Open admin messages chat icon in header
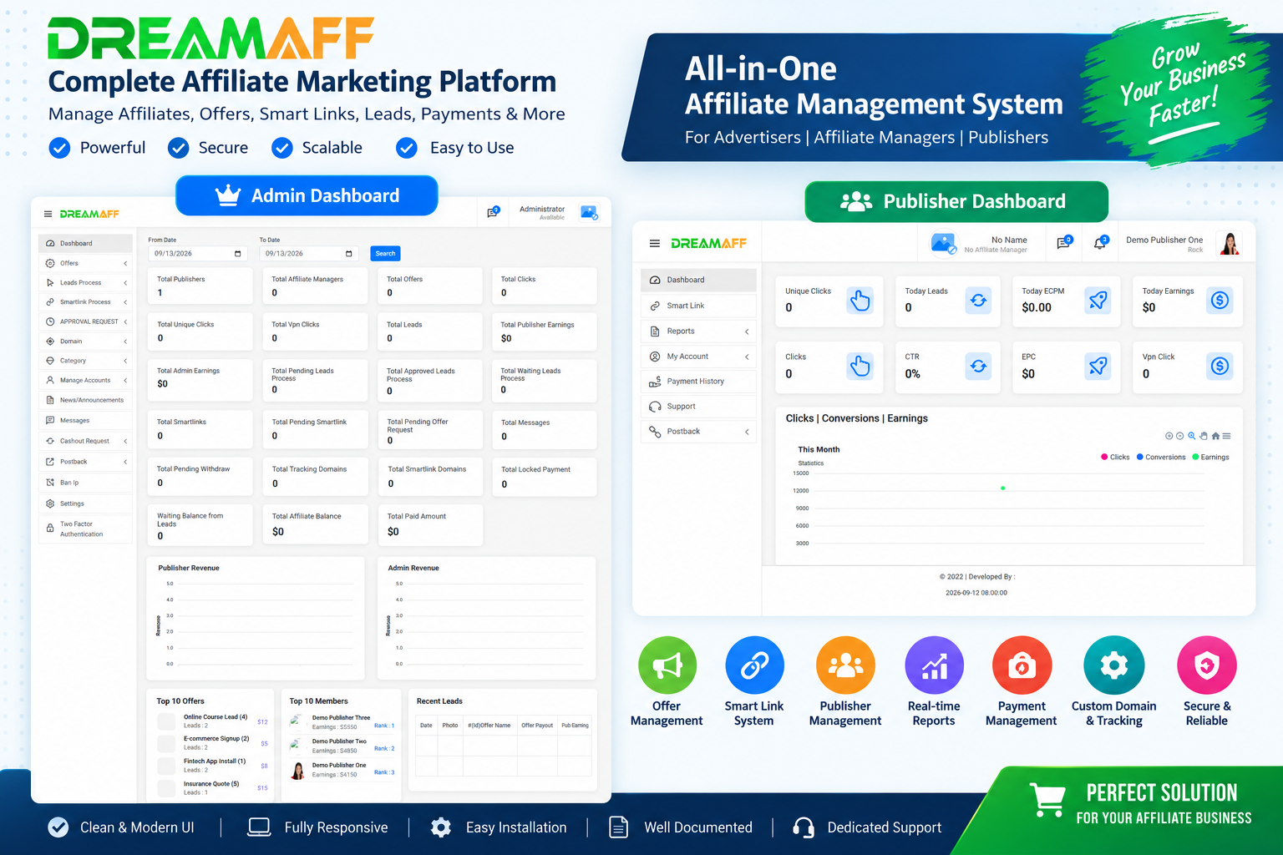This screenshot has width=1283, height=855. coord(493,212)
